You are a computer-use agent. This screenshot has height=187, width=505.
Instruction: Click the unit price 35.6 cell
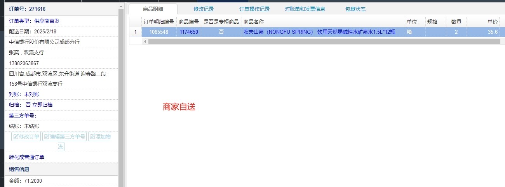[x=483, y=32]
